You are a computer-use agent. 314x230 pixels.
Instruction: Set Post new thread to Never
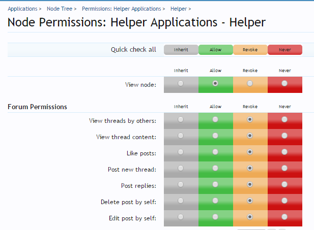click(284, 169)
